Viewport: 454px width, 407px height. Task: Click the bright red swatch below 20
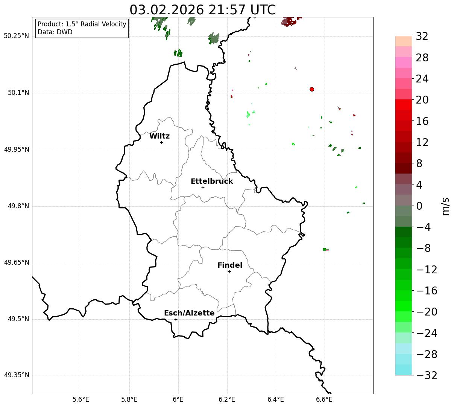(x=404, y=105)
